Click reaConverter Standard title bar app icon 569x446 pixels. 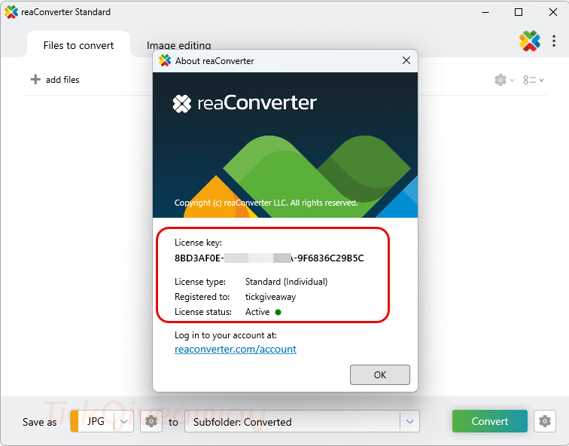coord(11,12)
